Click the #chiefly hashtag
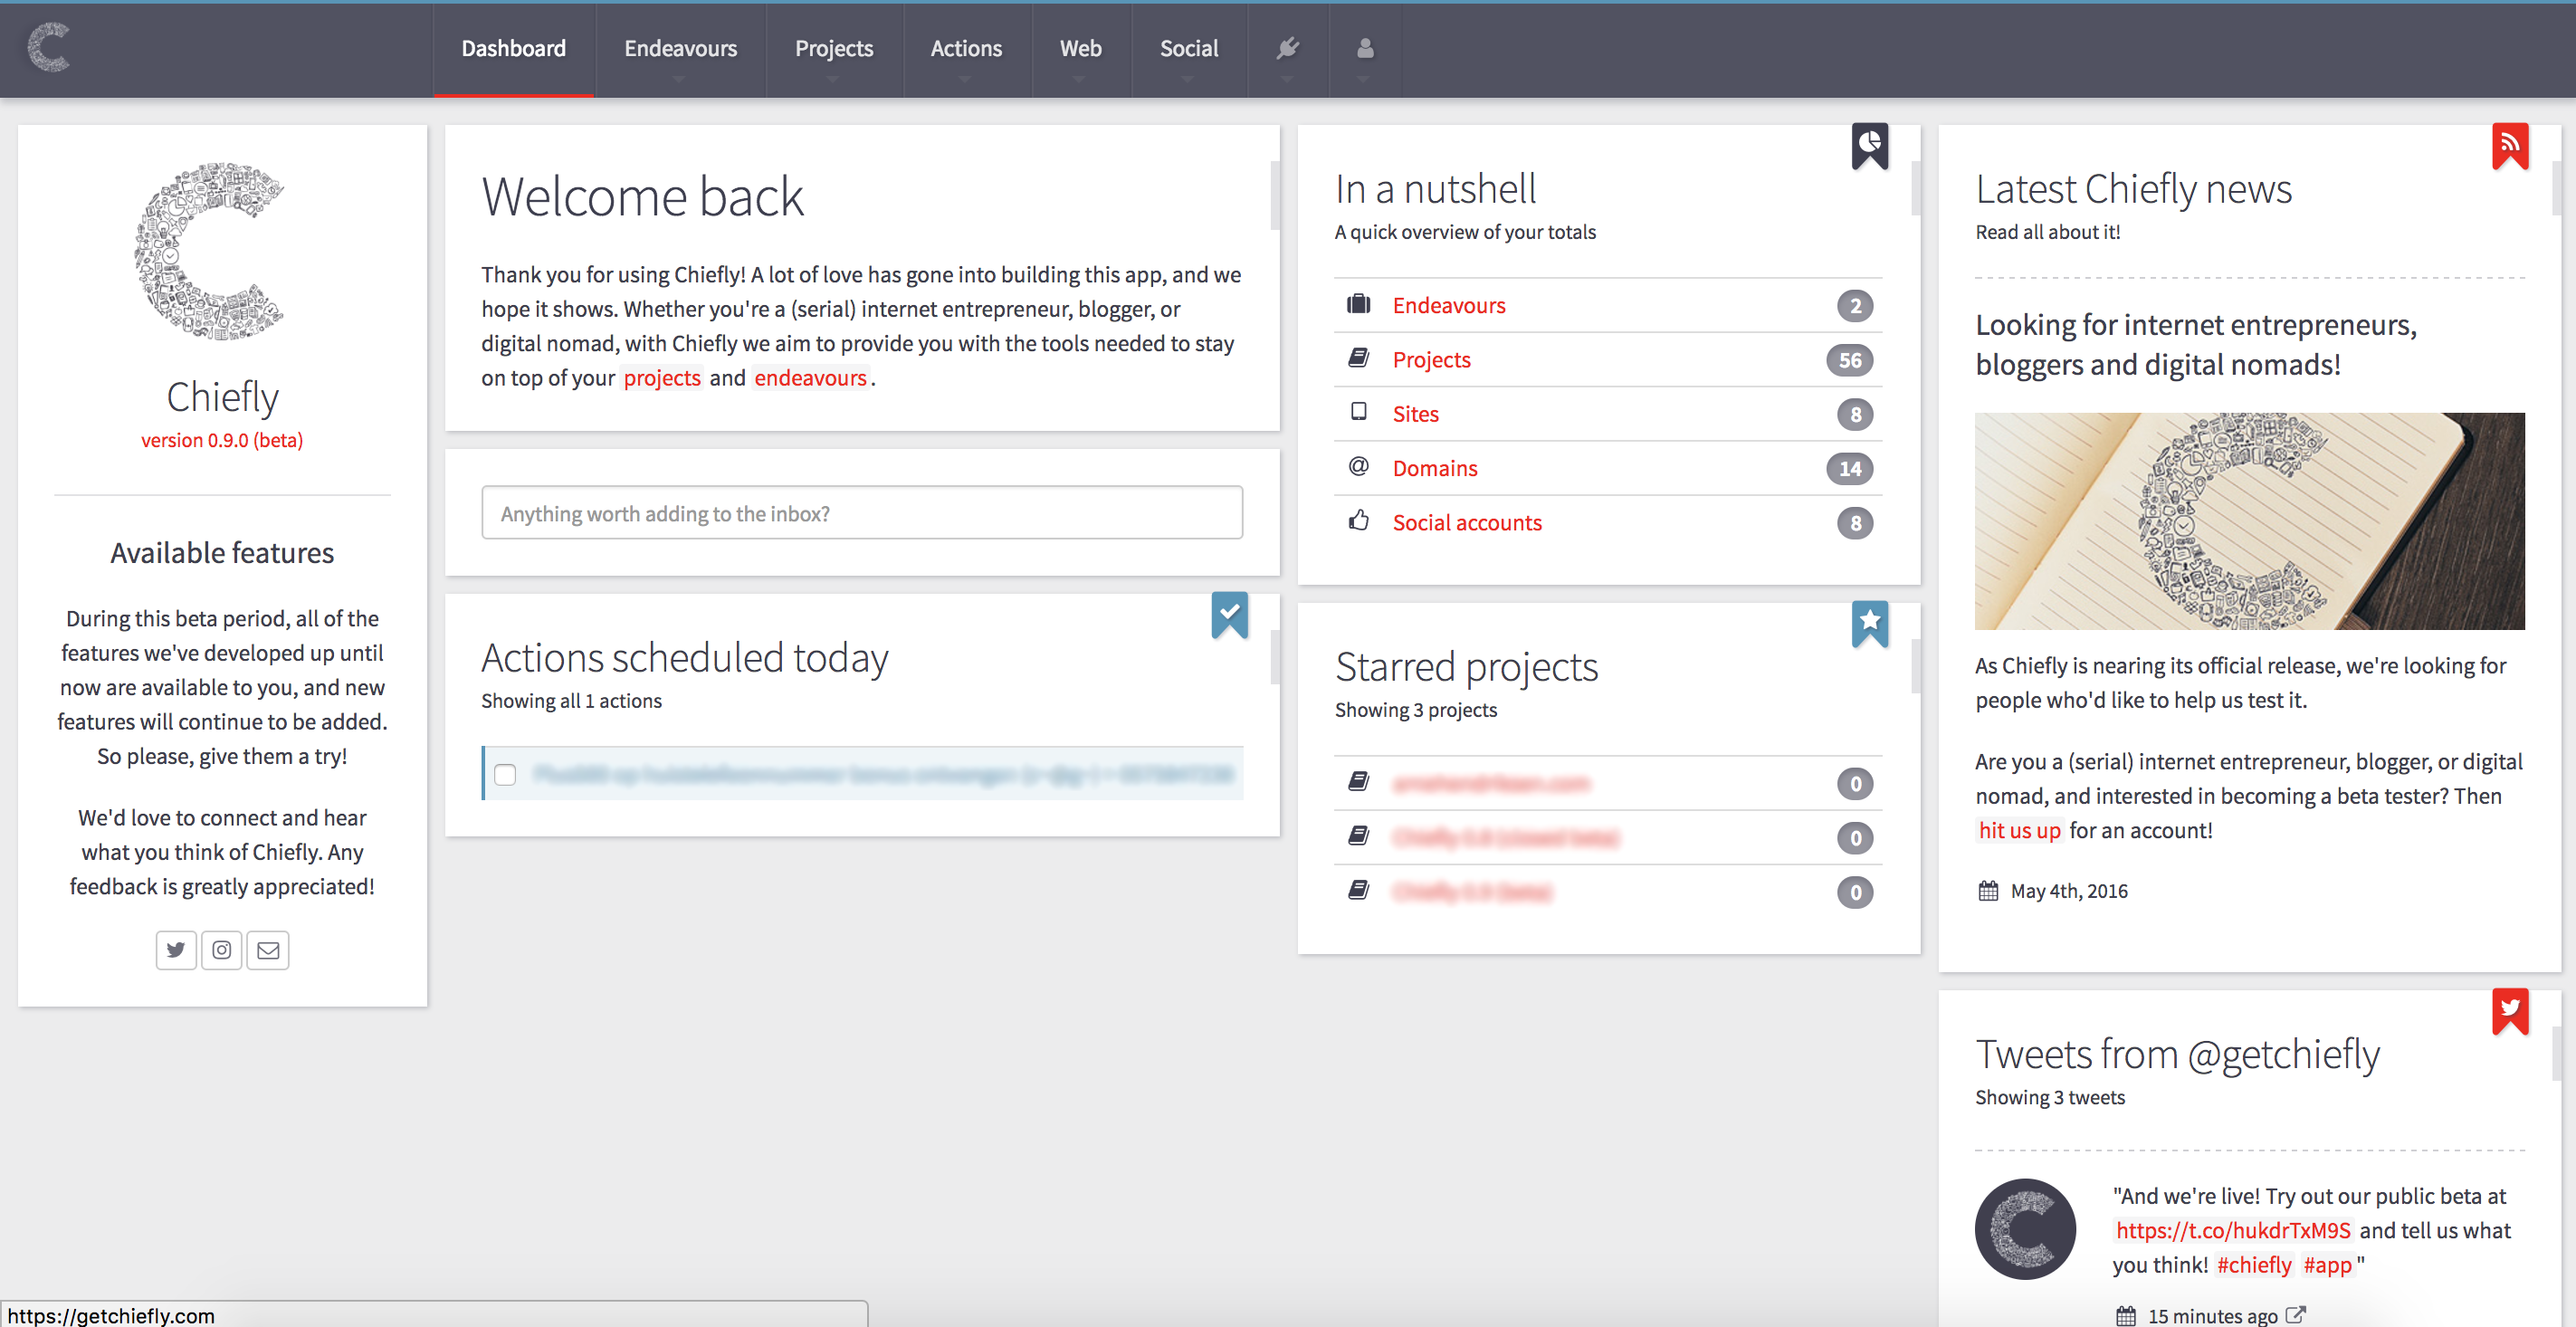The image size is (2576, 1327). pyautogui.click(x=2253, y=1265)
